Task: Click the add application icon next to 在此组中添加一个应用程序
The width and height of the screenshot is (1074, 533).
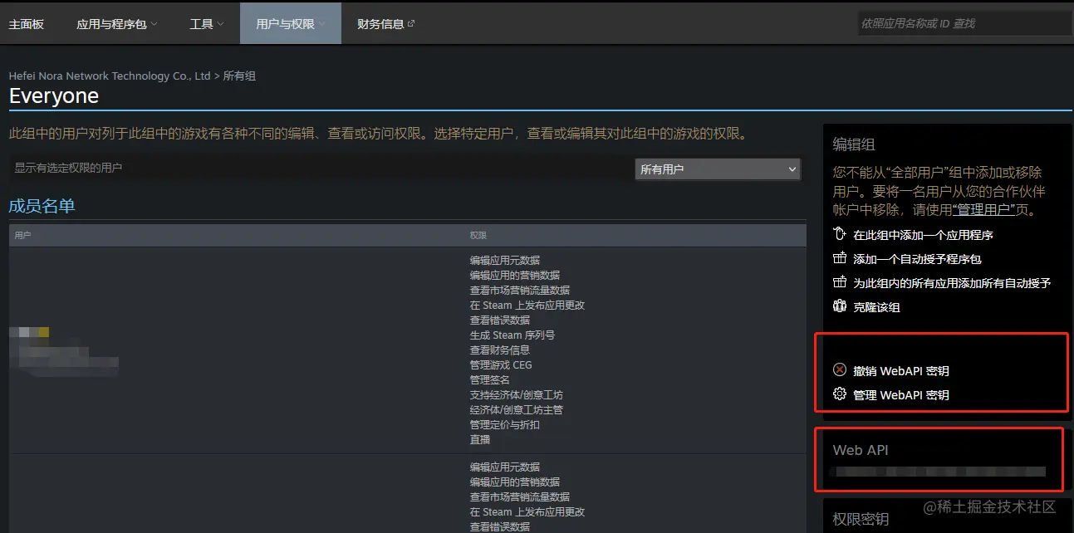Action: tap(839, 235)
